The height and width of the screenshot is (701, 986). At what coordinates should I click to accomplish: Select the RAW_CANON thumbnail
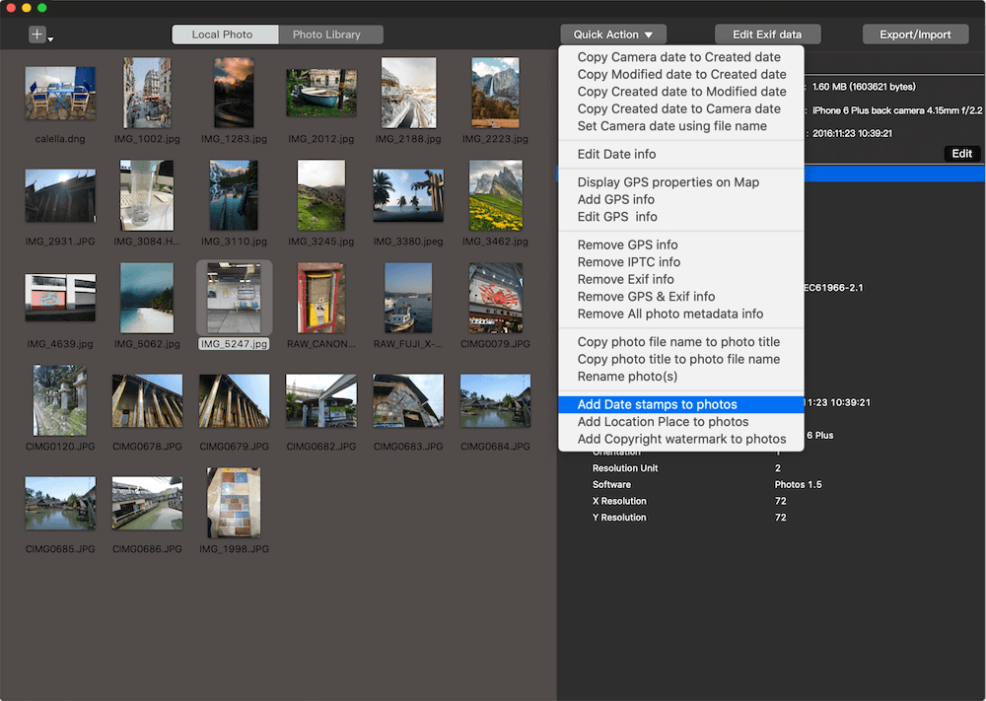[x=321, y=298]
